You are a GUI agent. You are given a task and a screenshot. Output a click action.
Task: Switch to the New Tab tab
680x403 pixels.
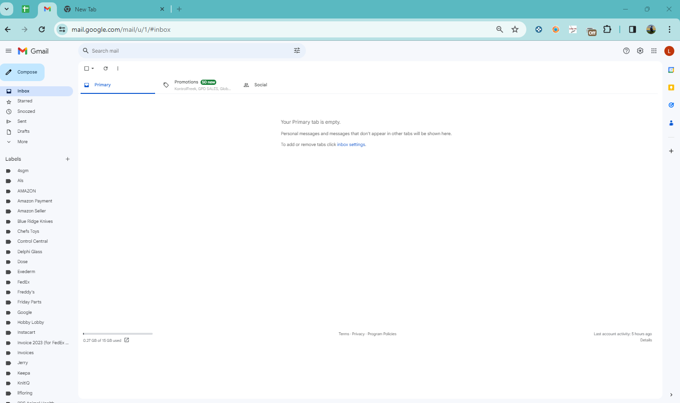(x=114, y=9)
